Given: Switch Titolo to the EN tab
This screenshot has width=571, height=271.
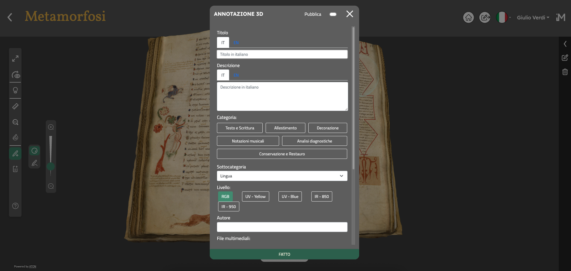Looking at the screenshot, I should tap(236, 43).
